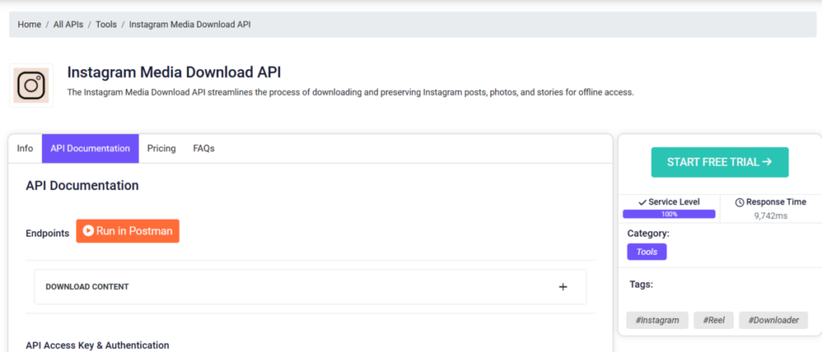The width and height of the screenshot is (822, 352).
Task: Open the Pricing tab
Action: [161, 149]
